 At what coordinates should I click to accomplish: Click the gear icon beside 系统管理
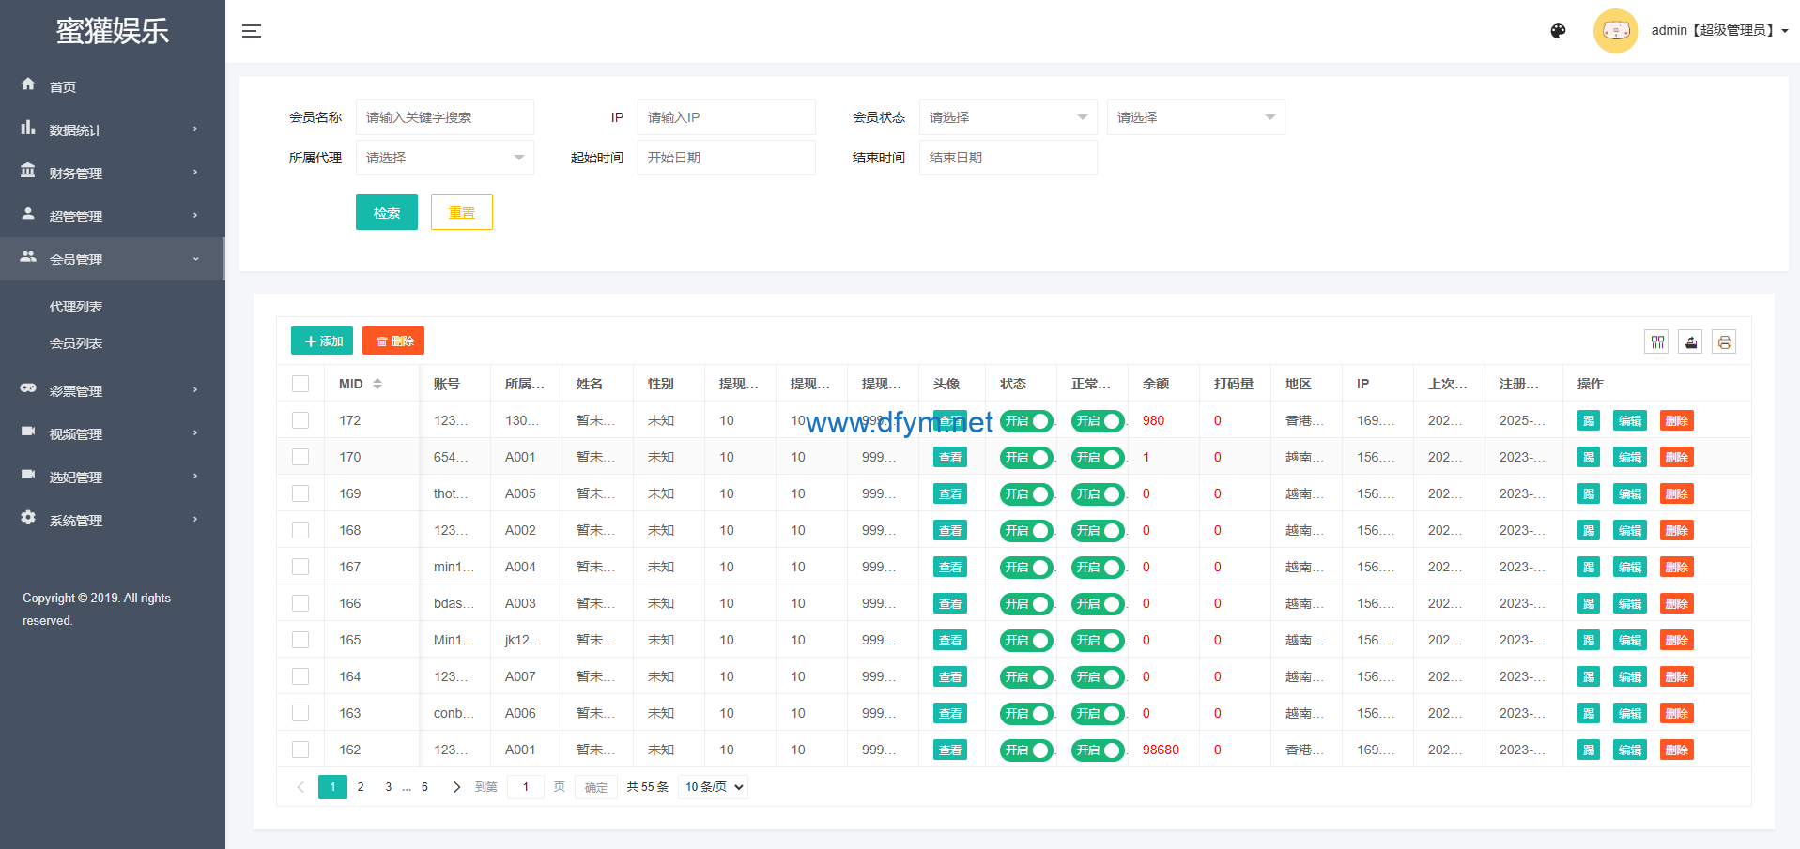tap(28, 518)
